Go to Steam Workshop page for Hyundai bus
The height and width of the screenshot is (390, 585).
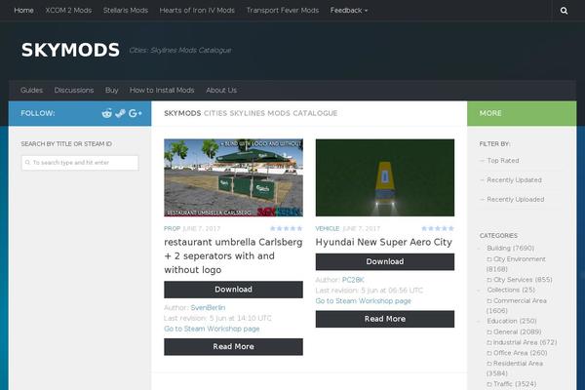(364, 301)
